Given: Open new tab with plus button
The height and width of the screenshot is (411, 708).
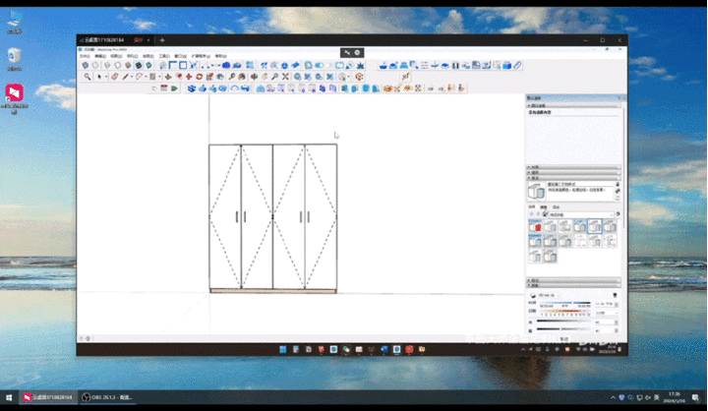Looking at the screenshot, I should (x=162, y=40).
